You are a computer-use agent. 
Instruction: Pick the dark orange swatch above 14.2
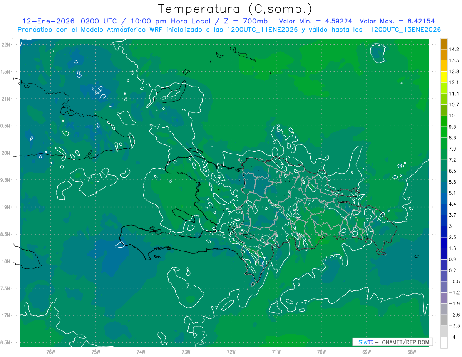coord(444,44)
